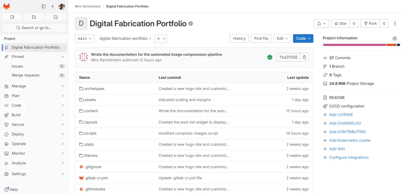Viewport: 405px width, 194px height.
Task: Click the GitLab logo home icon
Action: 7,6
